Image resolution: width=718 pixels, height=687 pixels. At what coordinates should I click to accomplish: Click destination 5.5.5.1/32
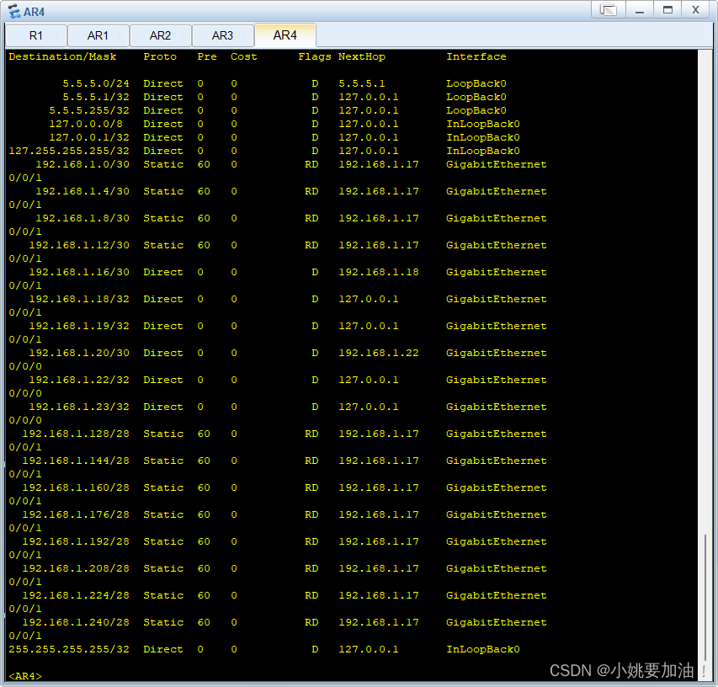(96, 97)
